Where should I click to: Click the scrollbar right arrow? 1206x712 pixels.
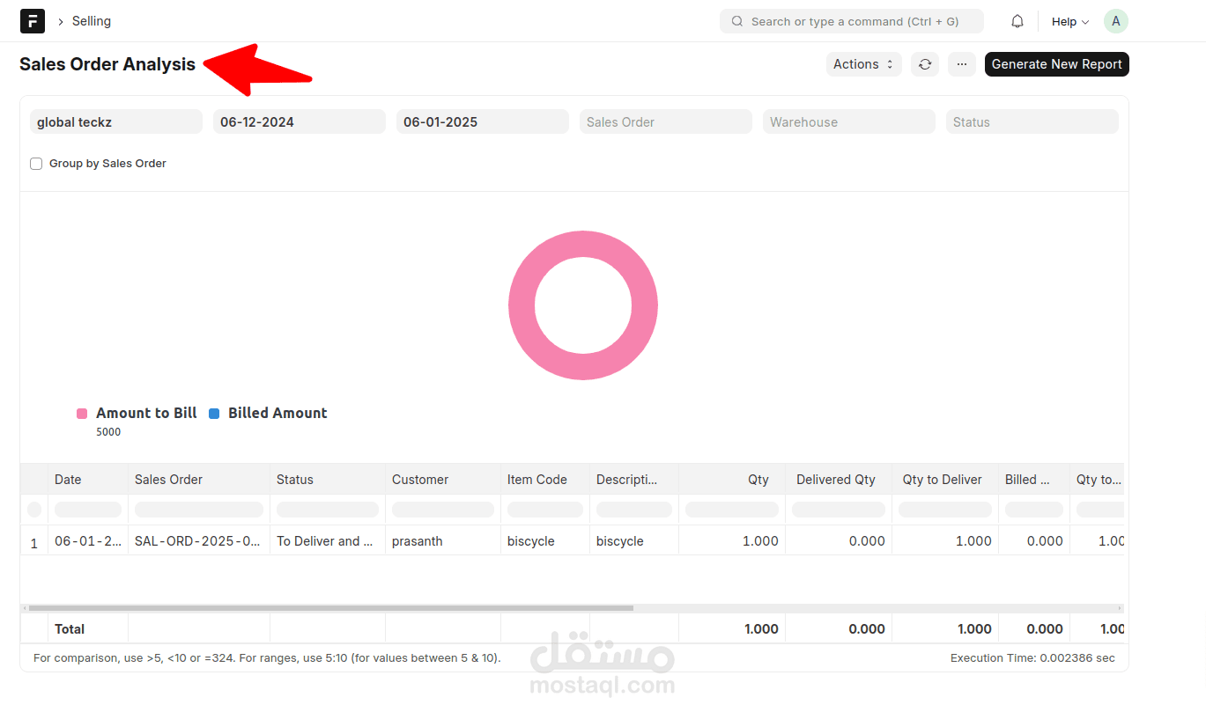[1120, 608]
